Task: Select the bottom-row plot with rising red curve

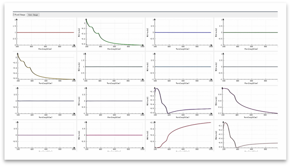Action: (x=180, y=135)
